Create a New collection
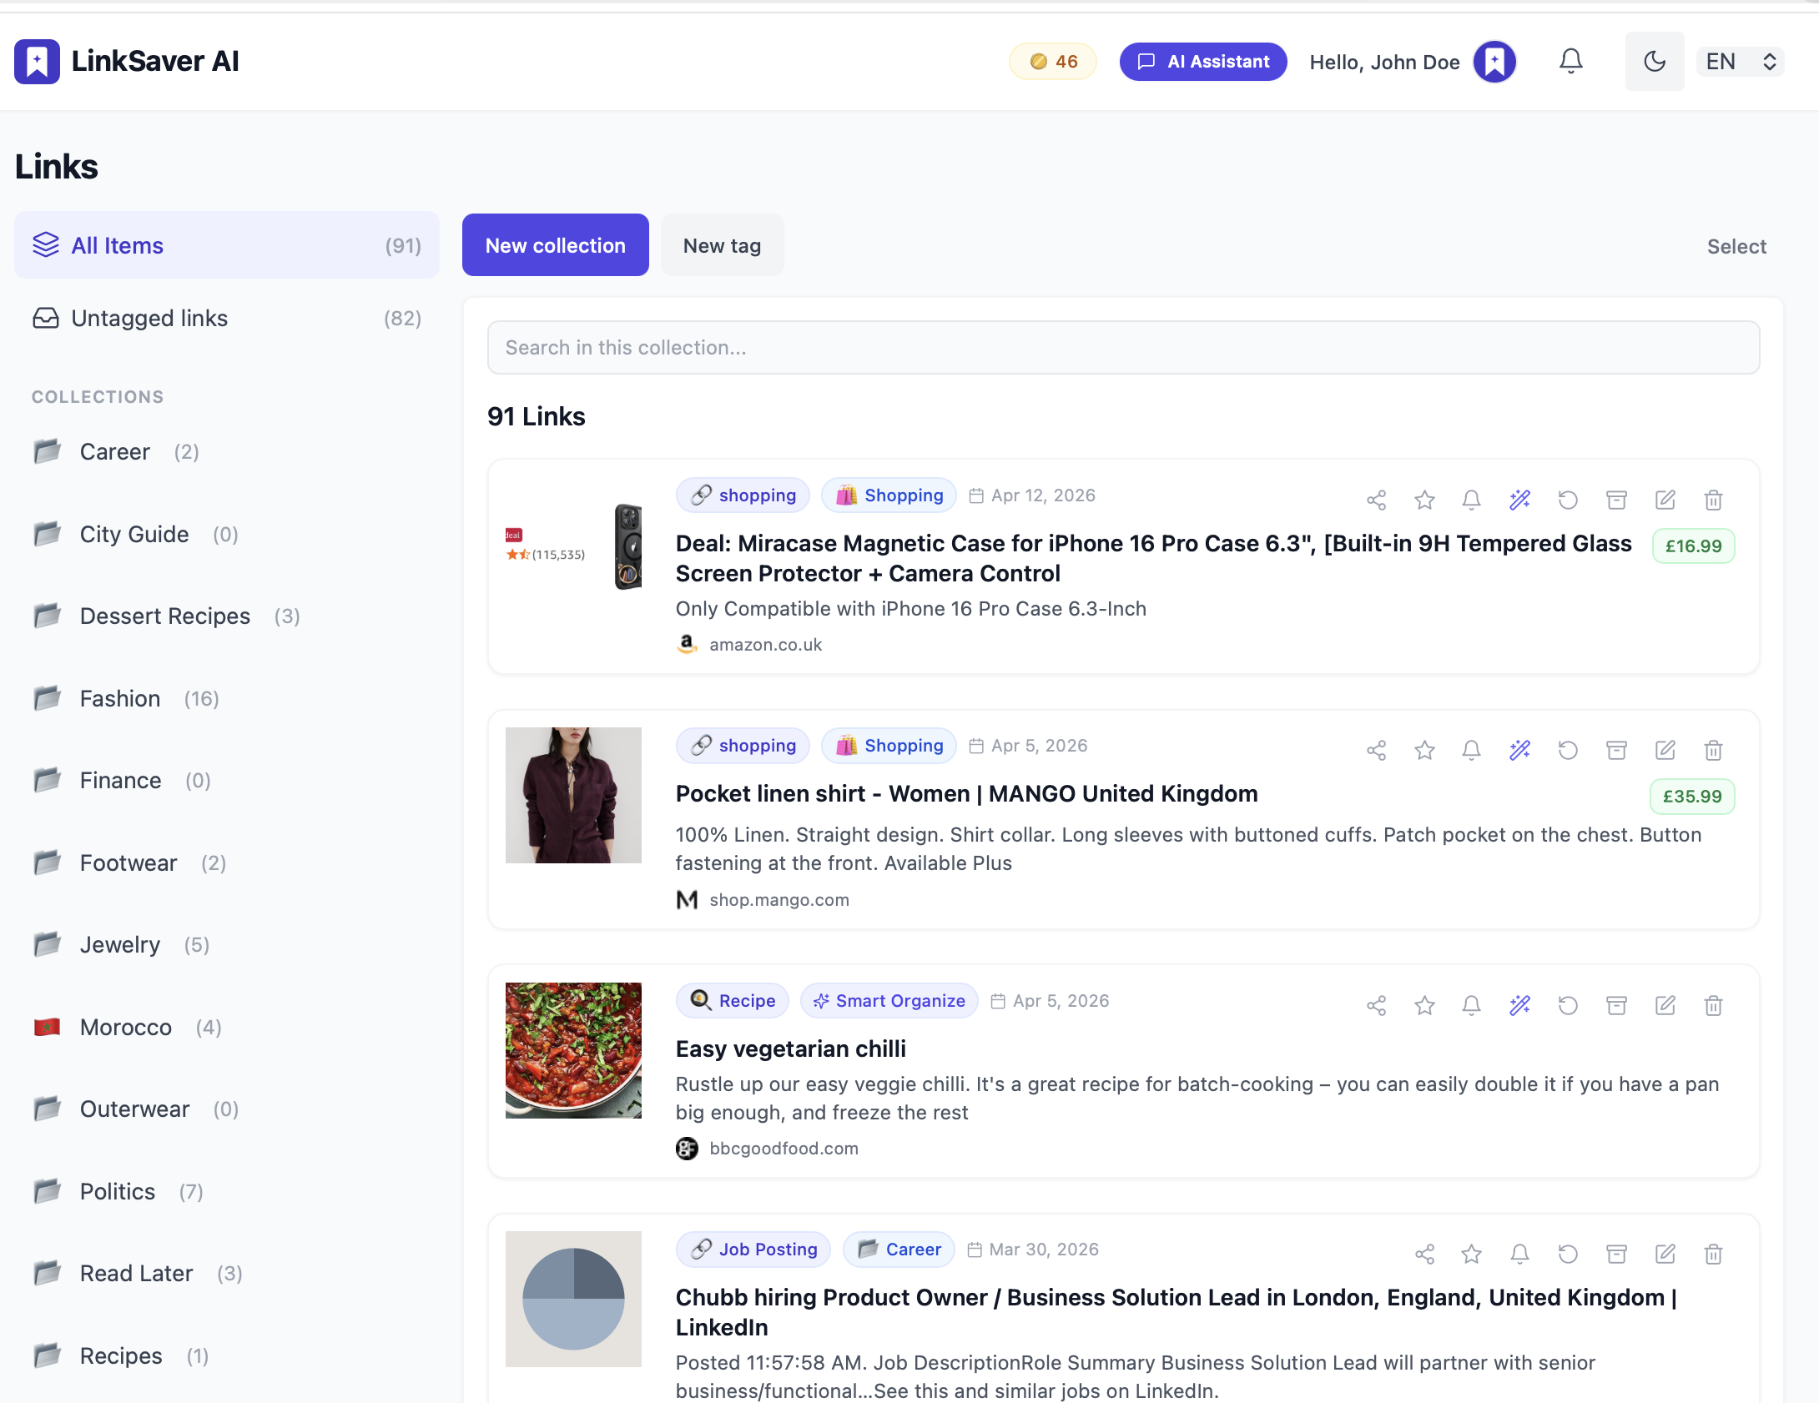Viewport: 1819px width, 1403px height. click(x=555, y=244)
